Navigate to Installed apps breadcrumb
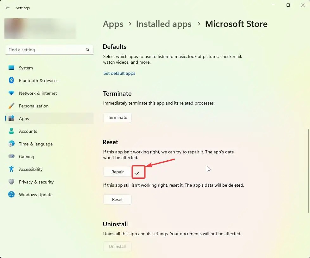 164,24
